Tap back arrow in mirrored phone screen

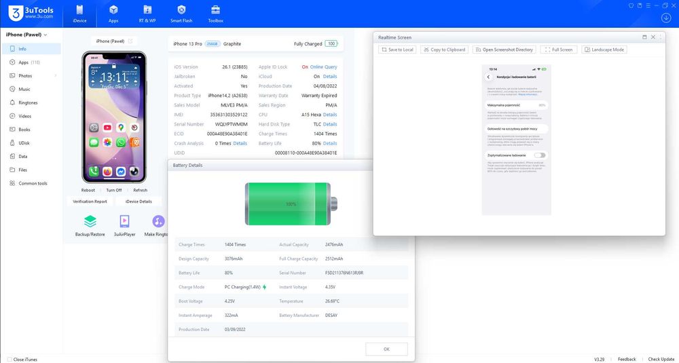coord(488,77)
